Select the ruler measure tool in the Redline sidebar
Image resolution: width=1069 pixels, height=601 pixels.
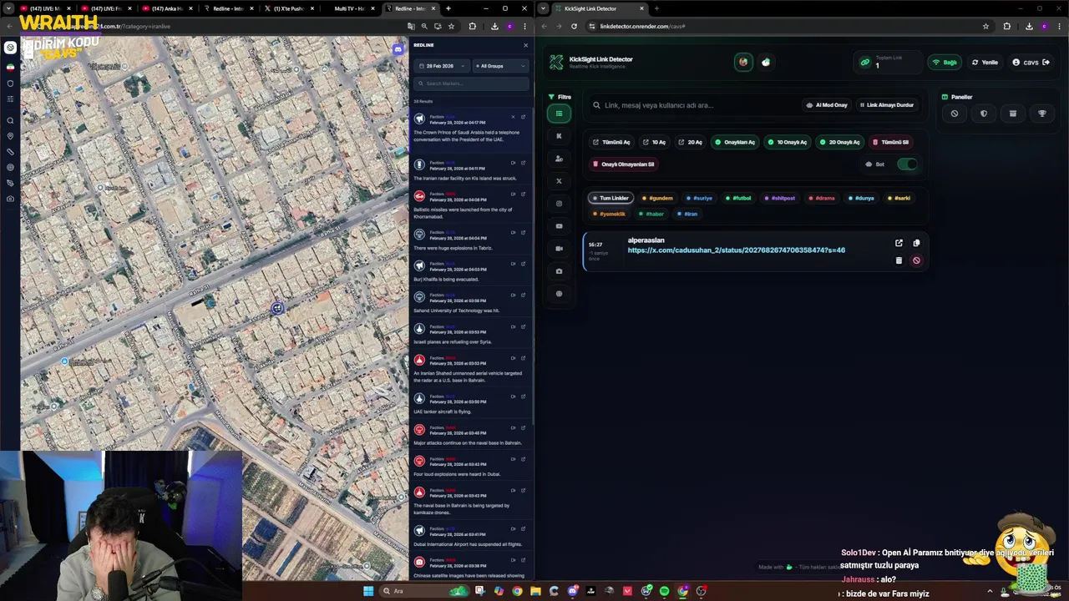coord(10,152)
